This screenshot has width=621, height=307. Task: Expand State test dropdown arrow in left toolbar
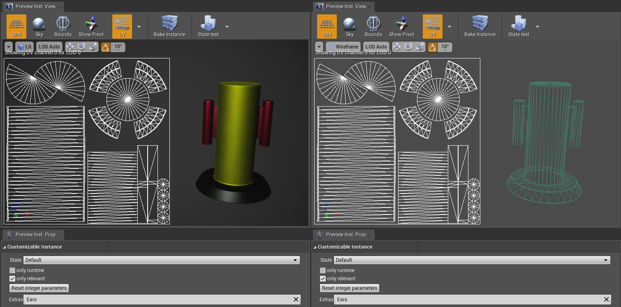point(227,27)
